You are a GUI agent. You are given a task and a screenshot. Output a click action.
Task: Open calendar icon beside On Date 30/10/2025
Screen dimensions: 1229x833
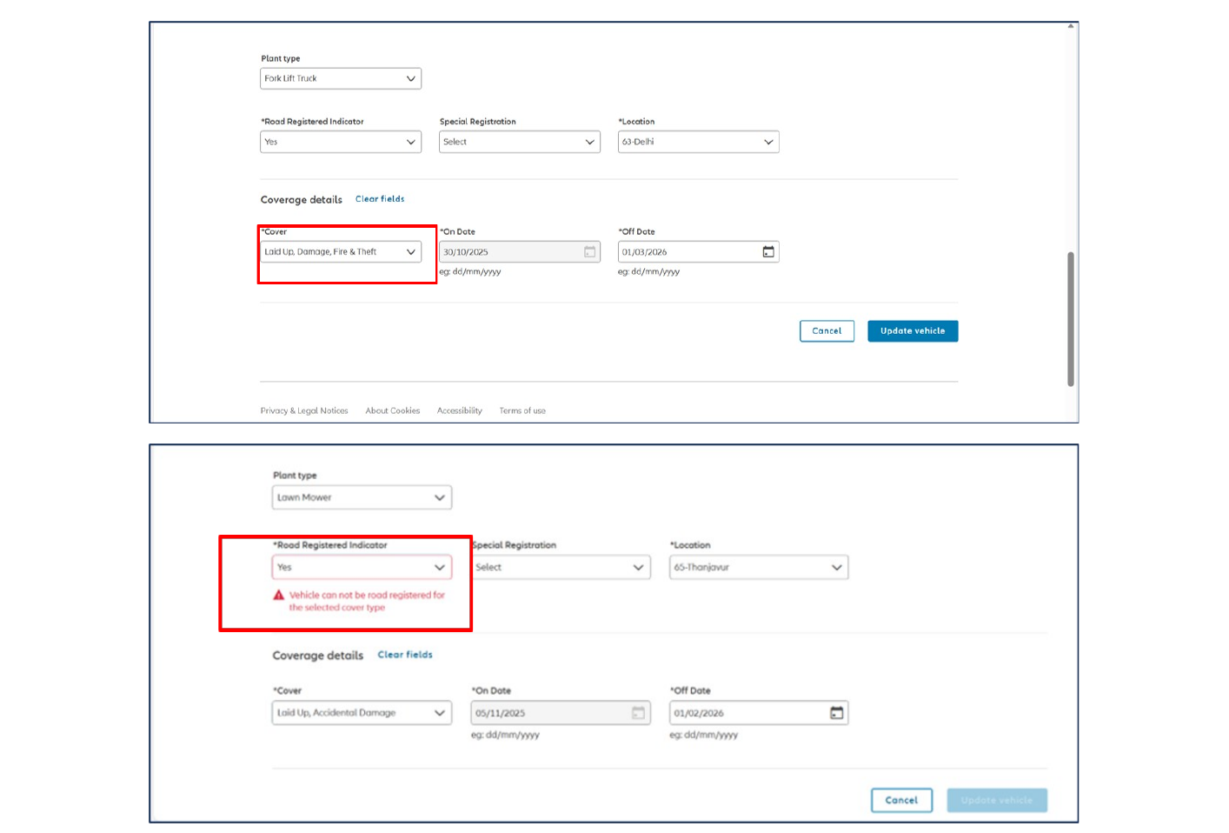(589, 252)
